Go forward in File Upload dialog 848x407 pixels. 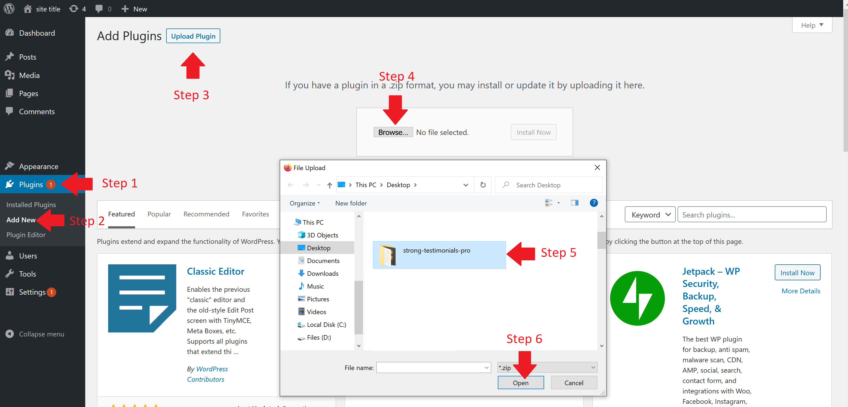306,185
